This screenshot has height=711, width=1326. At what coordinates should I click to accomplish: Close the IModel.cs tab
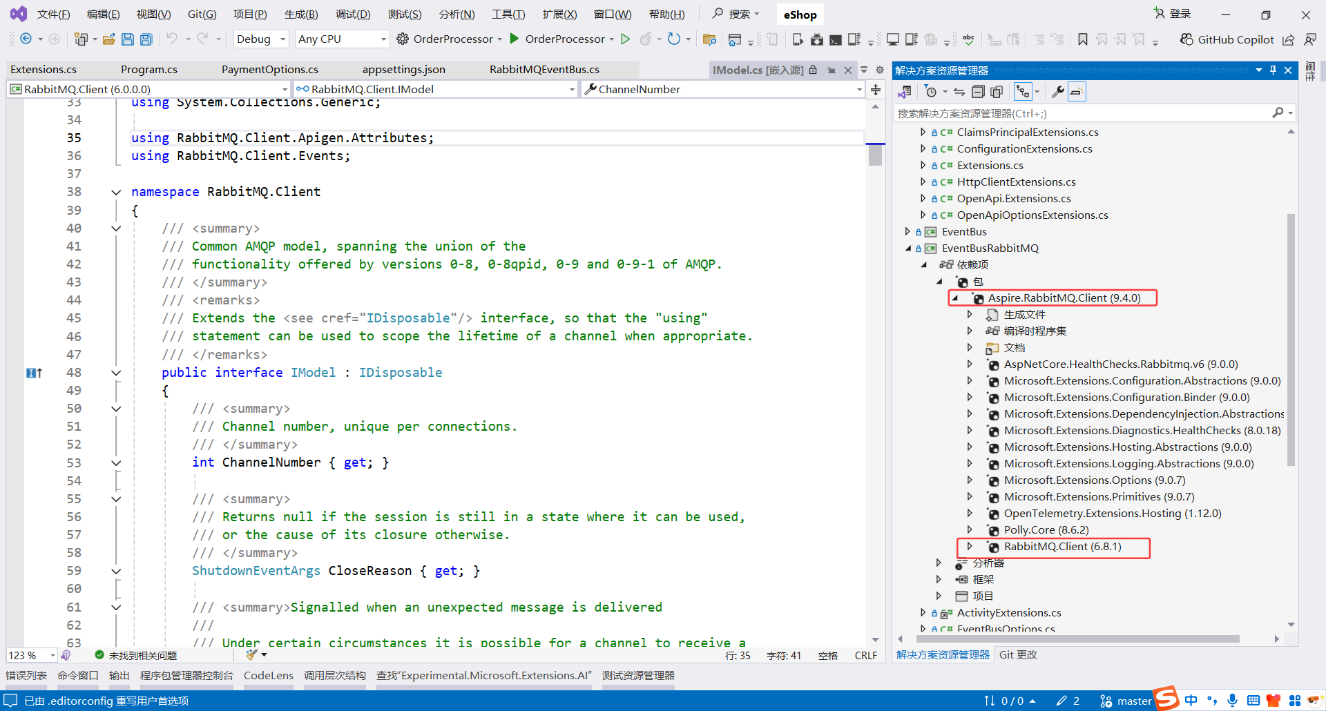pos(848,70)
